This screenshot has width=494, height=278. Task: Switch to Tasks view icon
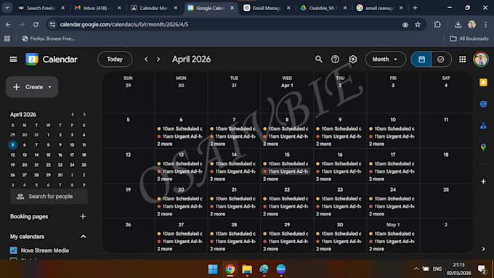tap(441, 60)
